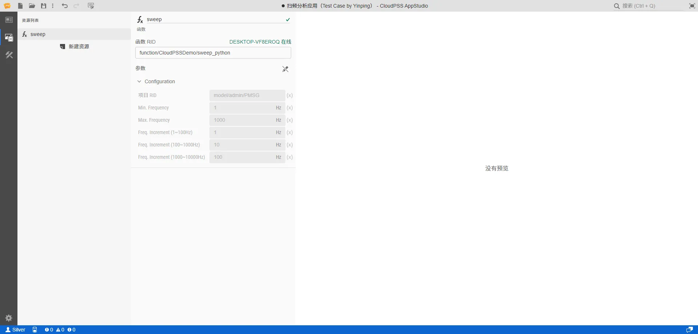The width and height of the screenshot is (698, 334).
Task: Open settings gear in sidebar
Action: (9, 318)
